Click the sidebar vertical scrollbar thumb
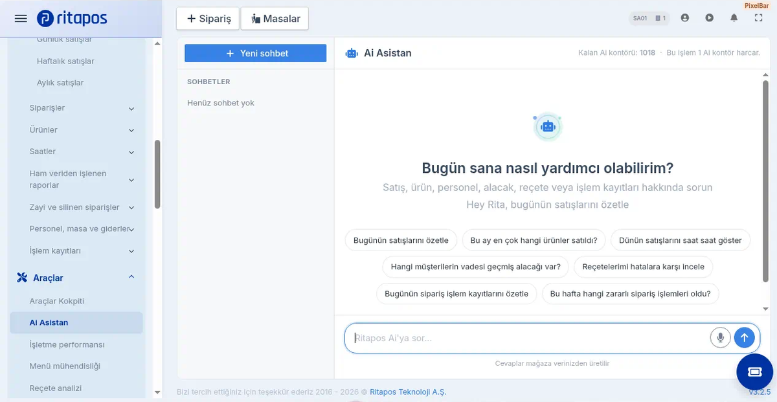 (x=157, y=175)
